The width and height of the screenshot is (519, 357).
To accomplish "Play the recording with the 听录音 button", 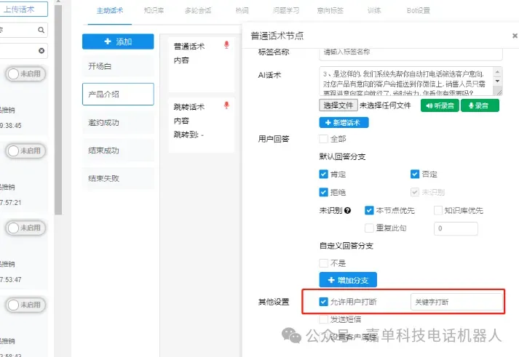I will pyautogui.click(x=440, y=105).
